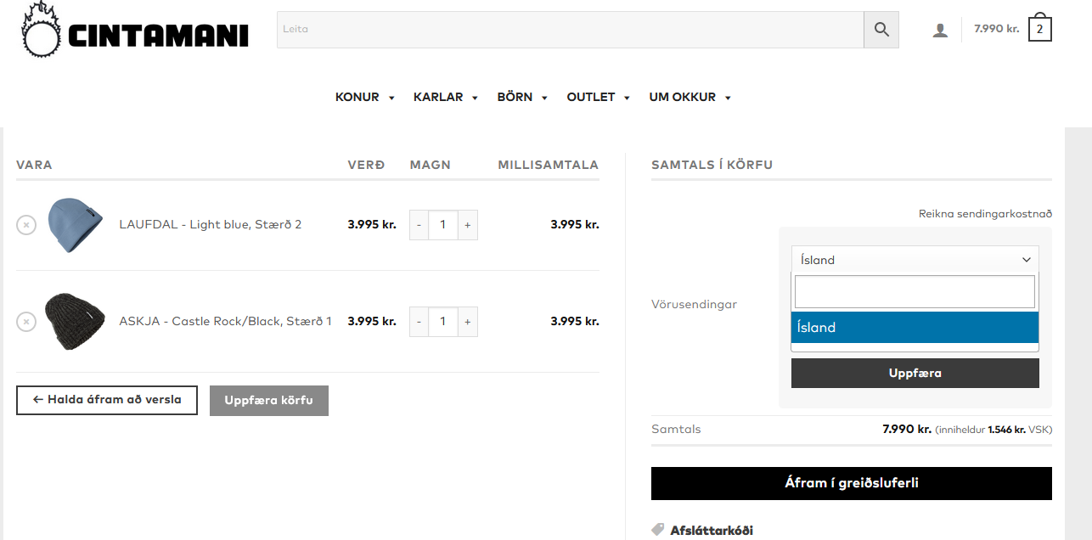Remove LAUFDAL beanie from cart
The image size is (1092, 540).
pos(26,225)
